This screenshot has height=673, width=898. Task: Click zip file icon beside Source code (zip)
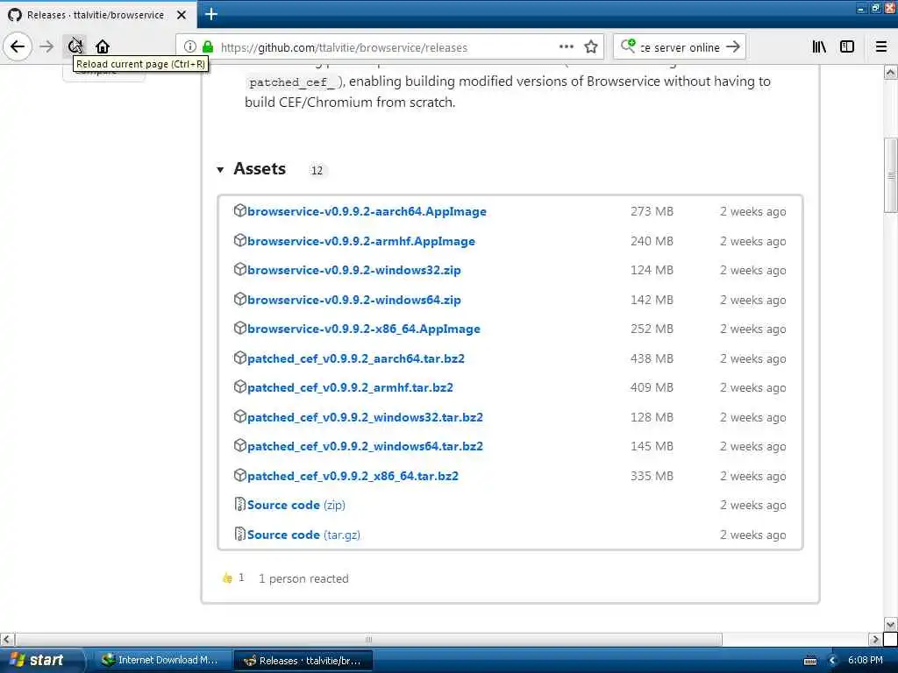pos(240,504)
